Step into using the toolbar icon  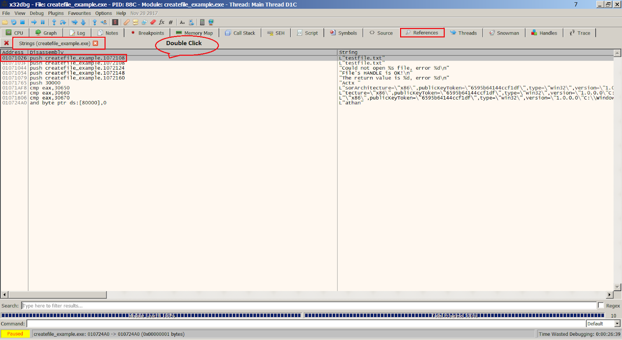click(x=54, y=22)
